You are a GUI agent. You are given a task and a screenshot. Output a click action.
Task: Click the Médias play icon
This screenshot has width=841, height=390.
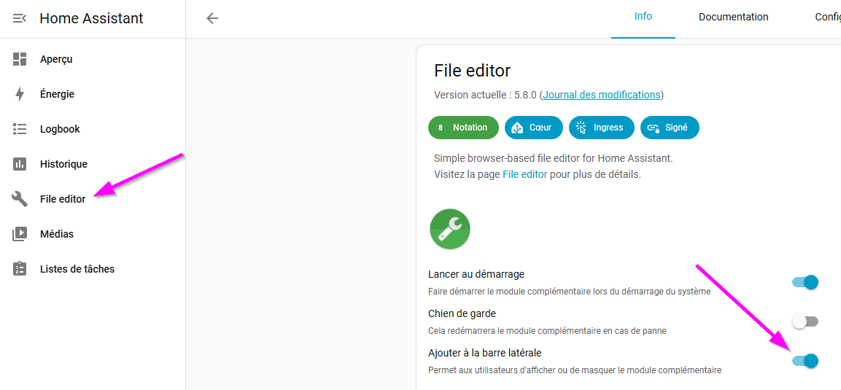(20, 234)
